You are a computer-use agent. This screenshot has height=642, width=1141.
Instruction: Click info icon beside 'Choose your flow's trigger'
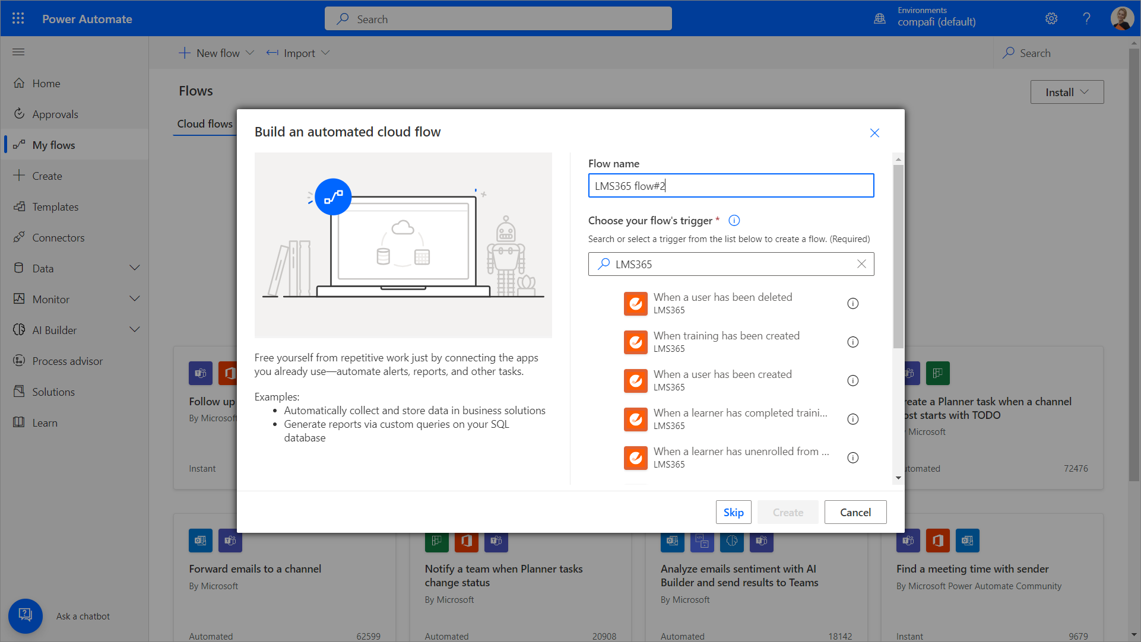pyautogui.click(x=734, y=221)
